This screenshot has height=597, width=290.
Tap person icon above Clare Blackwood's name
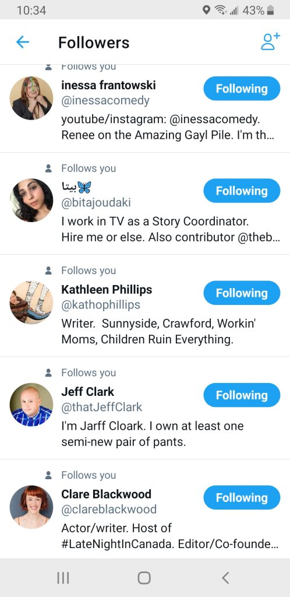[48, 475]
